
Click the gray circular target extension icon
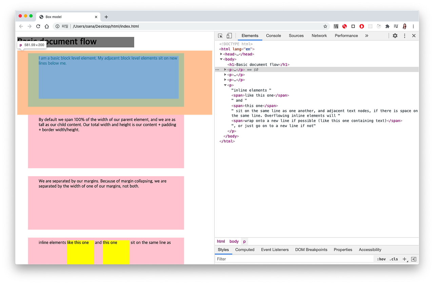click(379, 26)
